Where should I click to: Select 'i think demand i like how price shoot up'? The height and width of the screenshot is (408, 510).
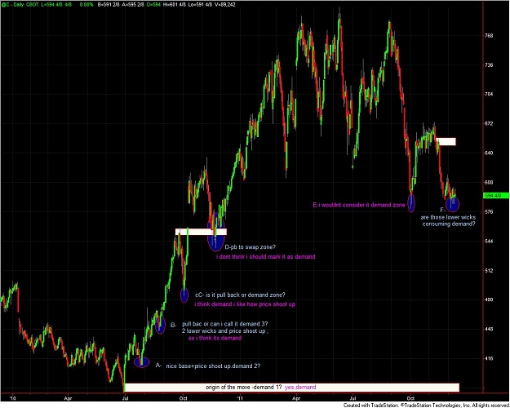tap(245, 304)
